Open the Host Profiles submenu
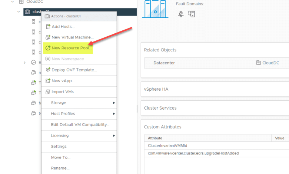Screen dimensions: 289x174 [79, 114]
